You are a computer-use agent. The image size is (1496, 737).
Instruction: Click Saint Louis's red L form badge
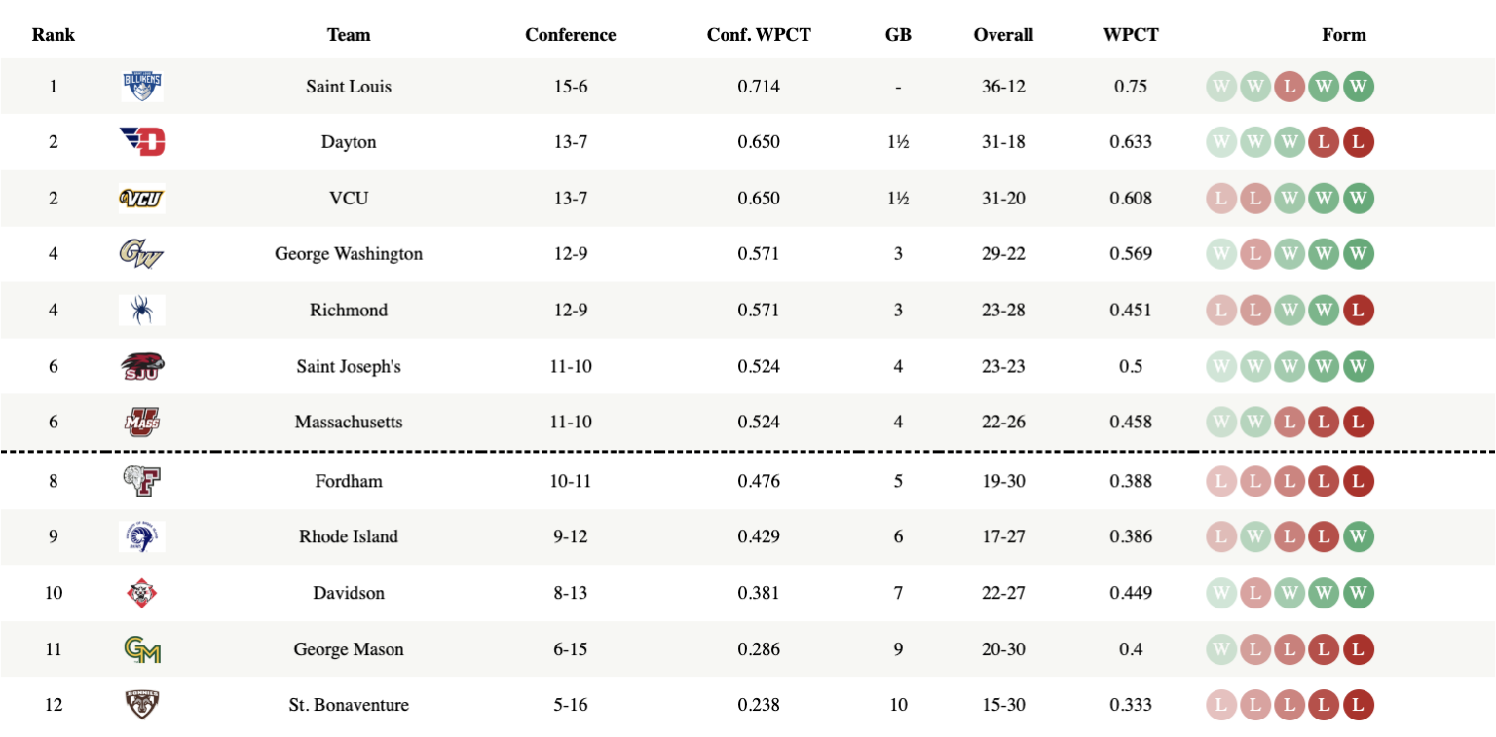1290,87
